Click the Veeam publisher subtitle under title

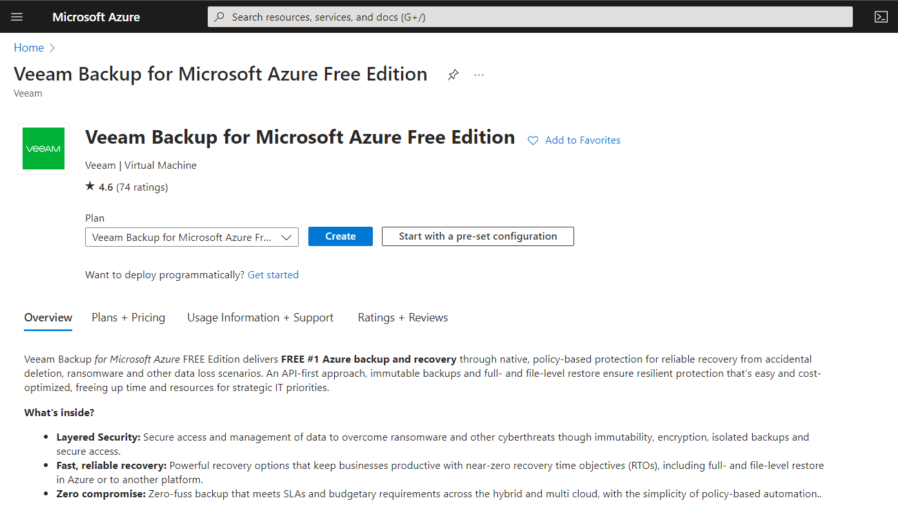[28, 93]
